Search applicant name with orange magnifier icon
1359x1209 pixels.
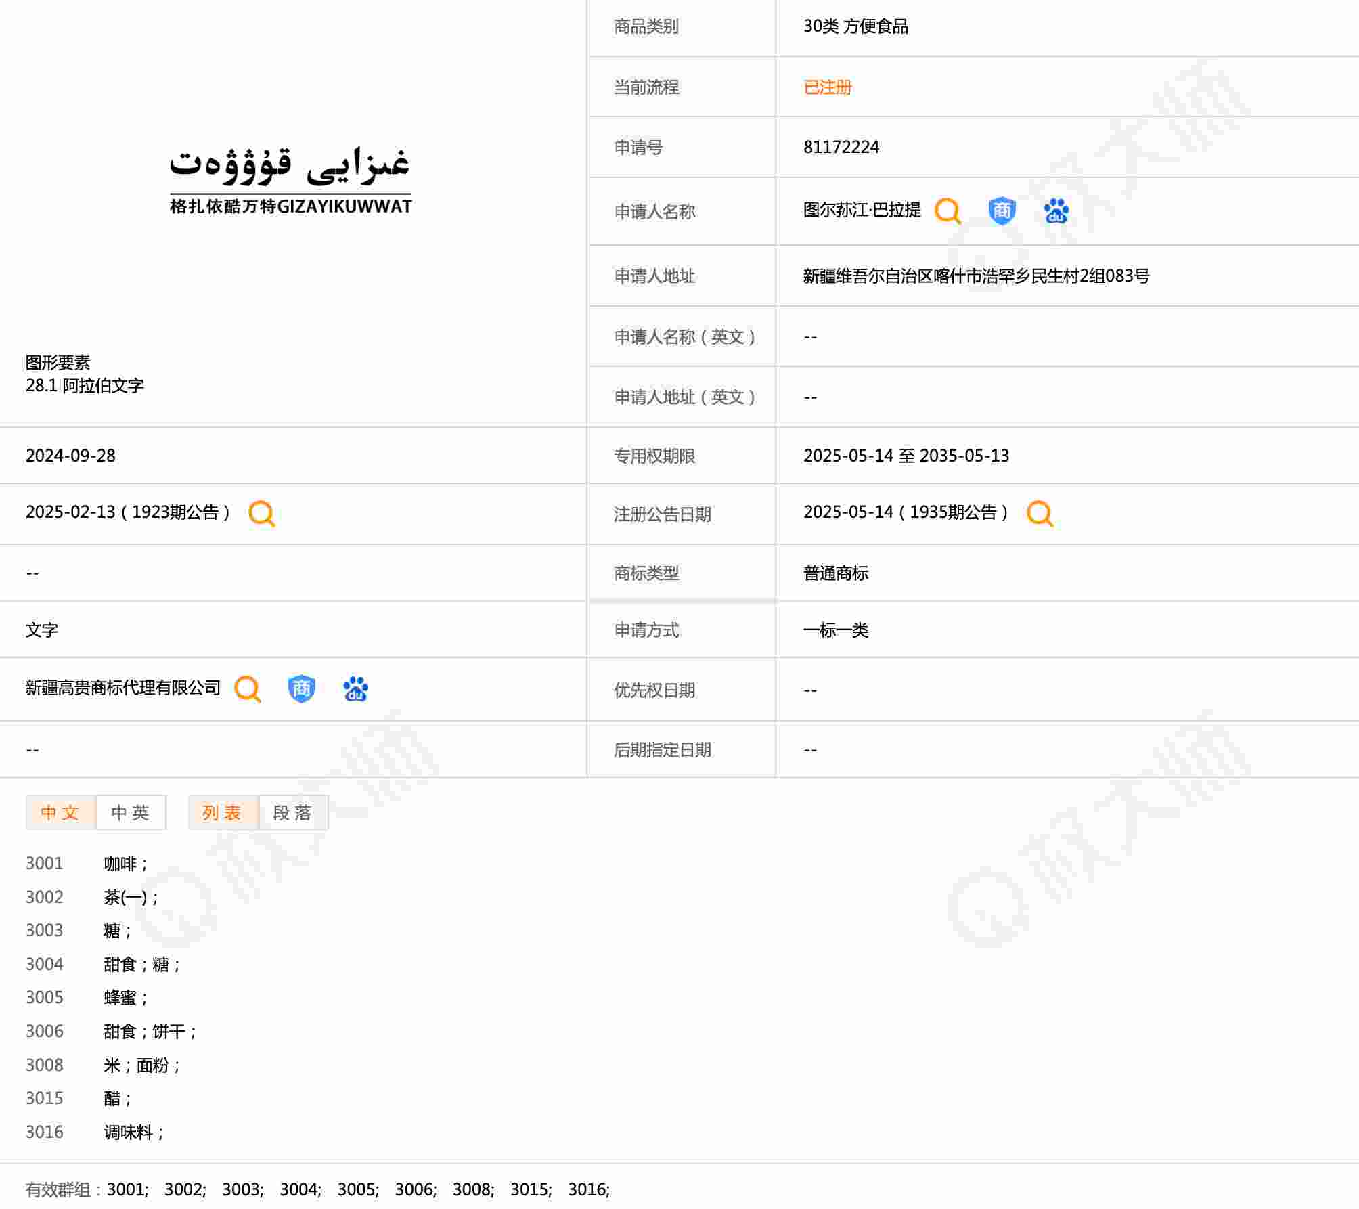pos(948,211)
